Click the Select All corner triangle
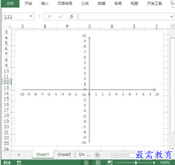 pos(9,27)
